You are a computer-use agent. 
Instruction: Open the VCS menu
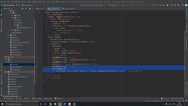(53, 2)
